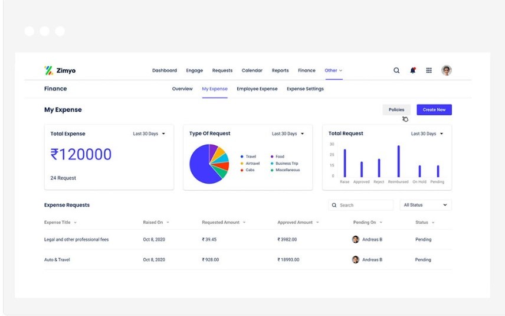Sort by Status column arrow
The image size is (505, 316).
(433, 223)
